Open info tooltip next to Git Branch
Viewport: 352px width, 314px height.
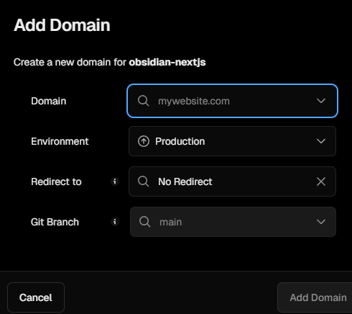coord(115,222)
